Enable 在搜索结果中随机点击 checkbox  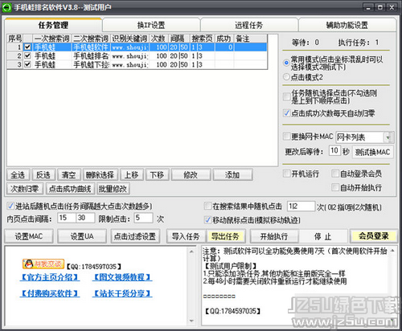click(207, 206)
